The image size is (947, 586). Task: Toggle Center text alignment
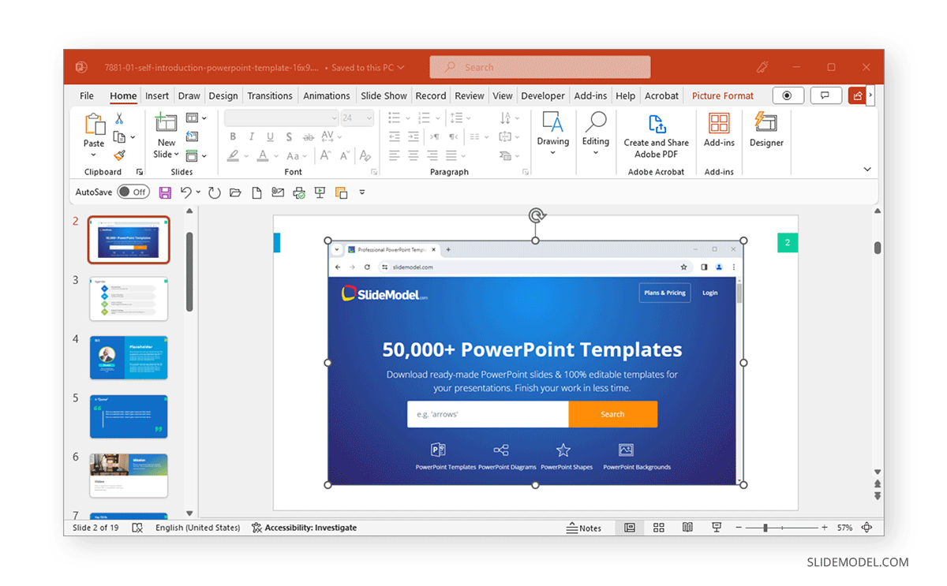tap(414, 155)
